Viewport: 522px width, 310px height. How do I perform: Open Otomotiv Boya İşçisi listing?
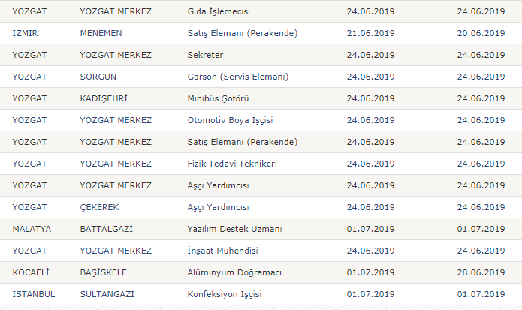[230, 120]
